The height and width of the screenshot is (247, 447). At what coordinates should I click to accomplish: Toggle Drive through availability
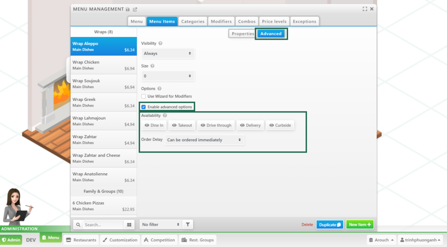pos(216,125)
